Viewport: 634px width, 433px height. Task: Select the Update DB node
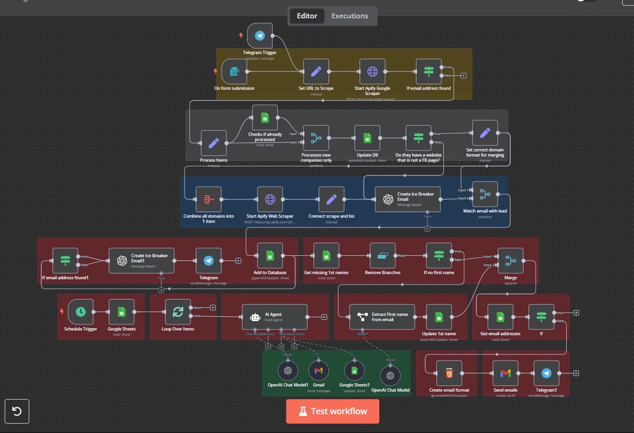tap(367, 138)
